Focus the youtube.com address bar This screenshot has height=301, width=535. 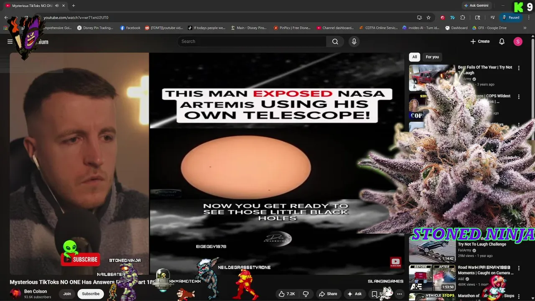226,18
